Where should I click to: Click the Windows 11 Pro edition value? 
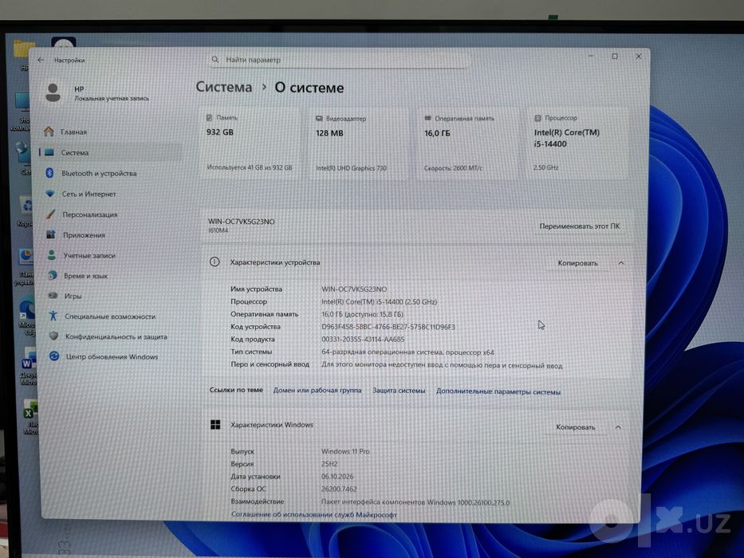[345, 451]
